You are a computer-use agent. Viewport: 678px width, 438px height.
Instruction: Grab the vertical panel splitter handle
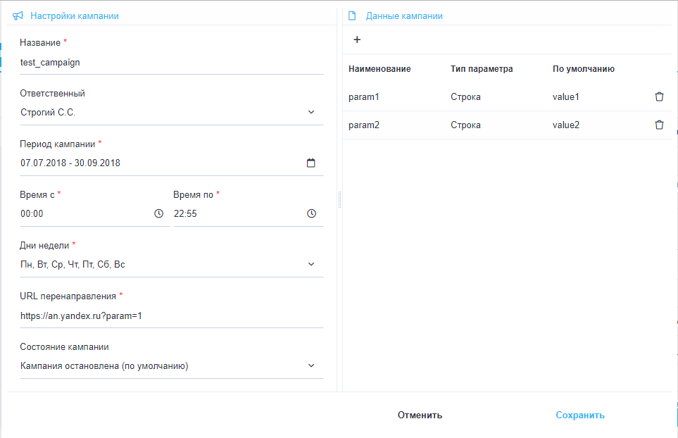coord(339,200)
